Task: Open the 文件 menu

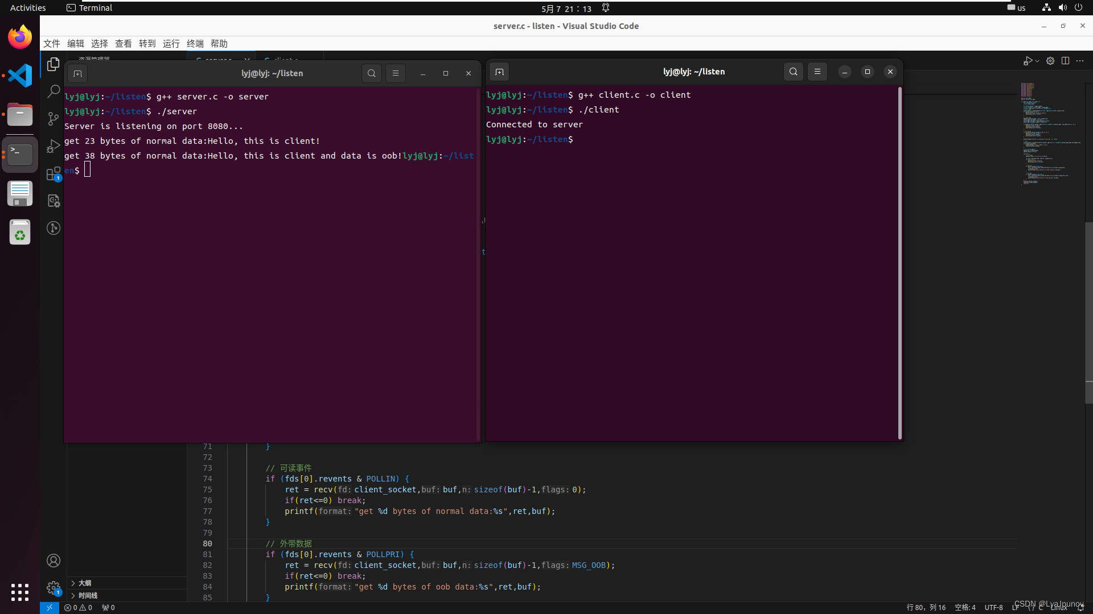Action: click(x=52, y=44)
